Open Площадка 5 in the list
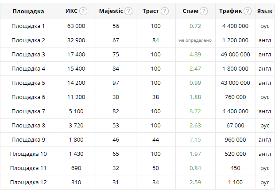This screenshot has width=275, height=194. point(28,83)
